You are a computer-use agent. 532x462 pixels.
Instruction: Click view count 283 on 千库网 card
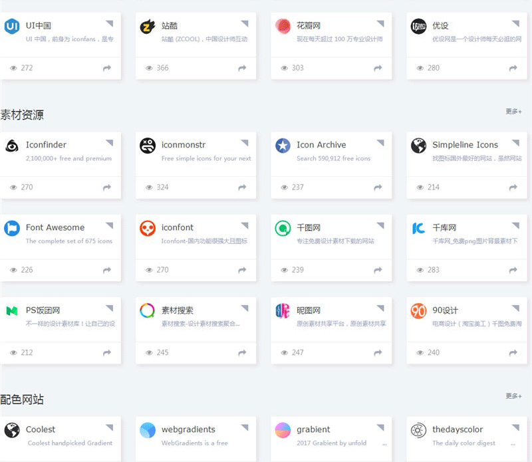(434, 270)
